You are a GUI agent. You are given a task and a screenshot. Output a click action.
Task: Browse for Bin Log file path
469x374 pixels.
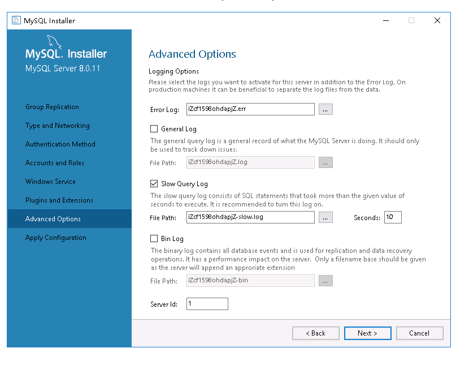[325, 281]
